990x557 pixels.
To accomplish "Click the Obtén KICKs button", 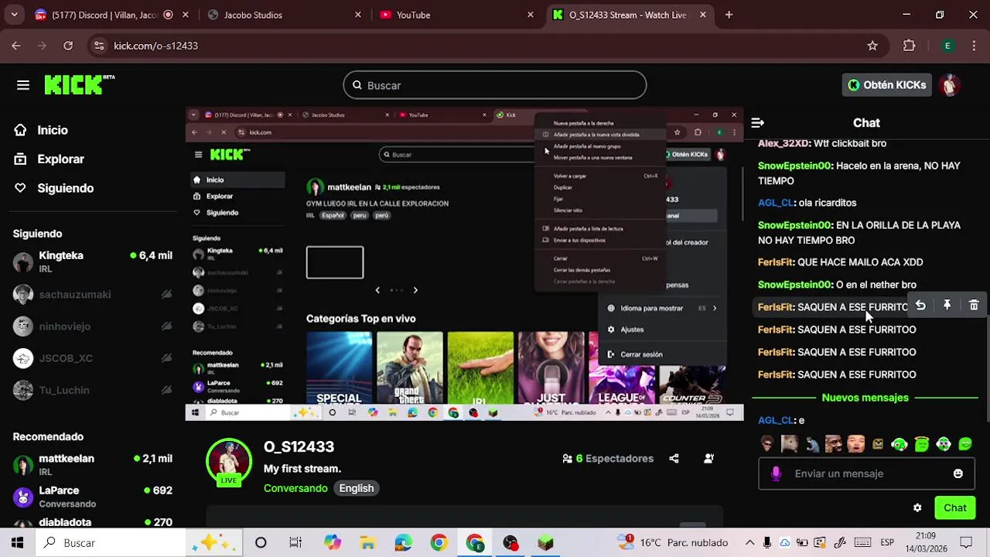I will click(886, 85).
